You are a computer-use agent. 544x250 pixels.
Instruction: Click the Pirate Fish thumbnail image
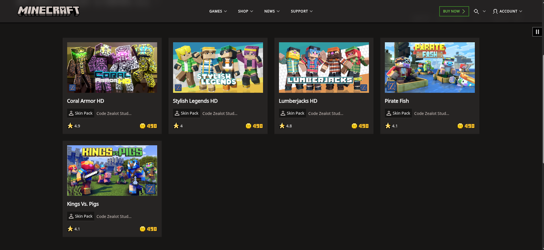click(x=430, y=68)
